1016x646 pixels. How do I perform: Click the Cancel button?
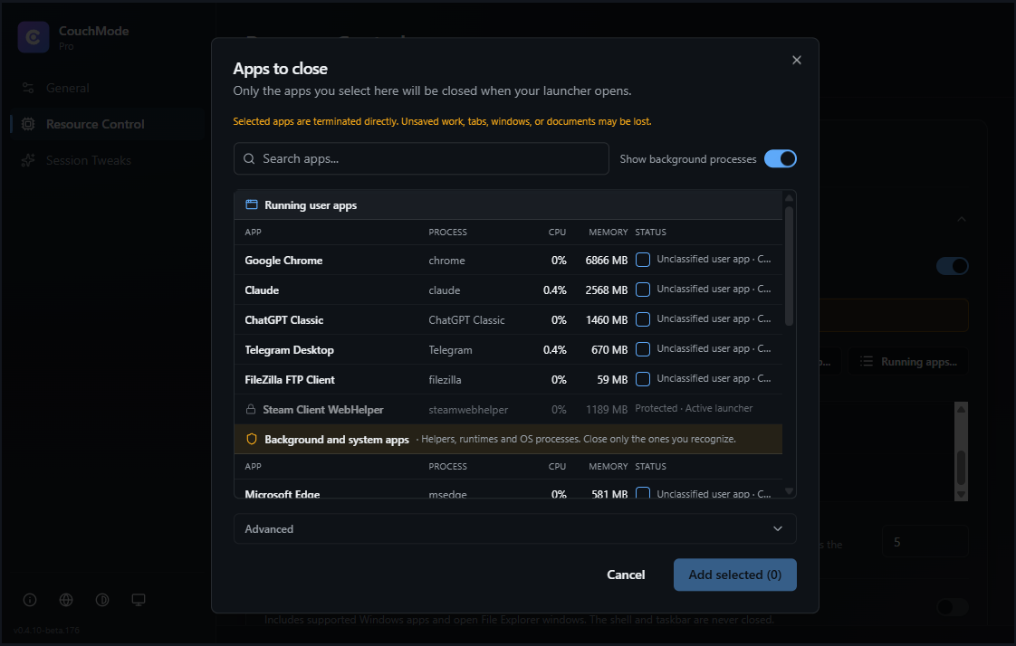pyautogui.click(x=626, y=575)
